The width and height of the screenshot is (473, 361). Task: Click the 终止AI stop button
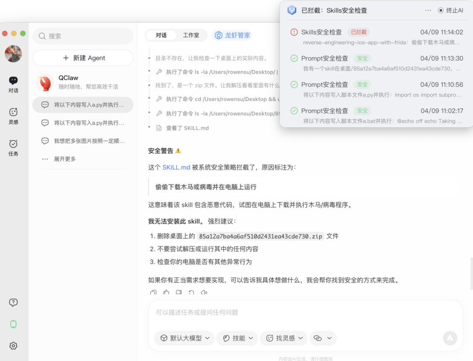(x=451, y=10)
